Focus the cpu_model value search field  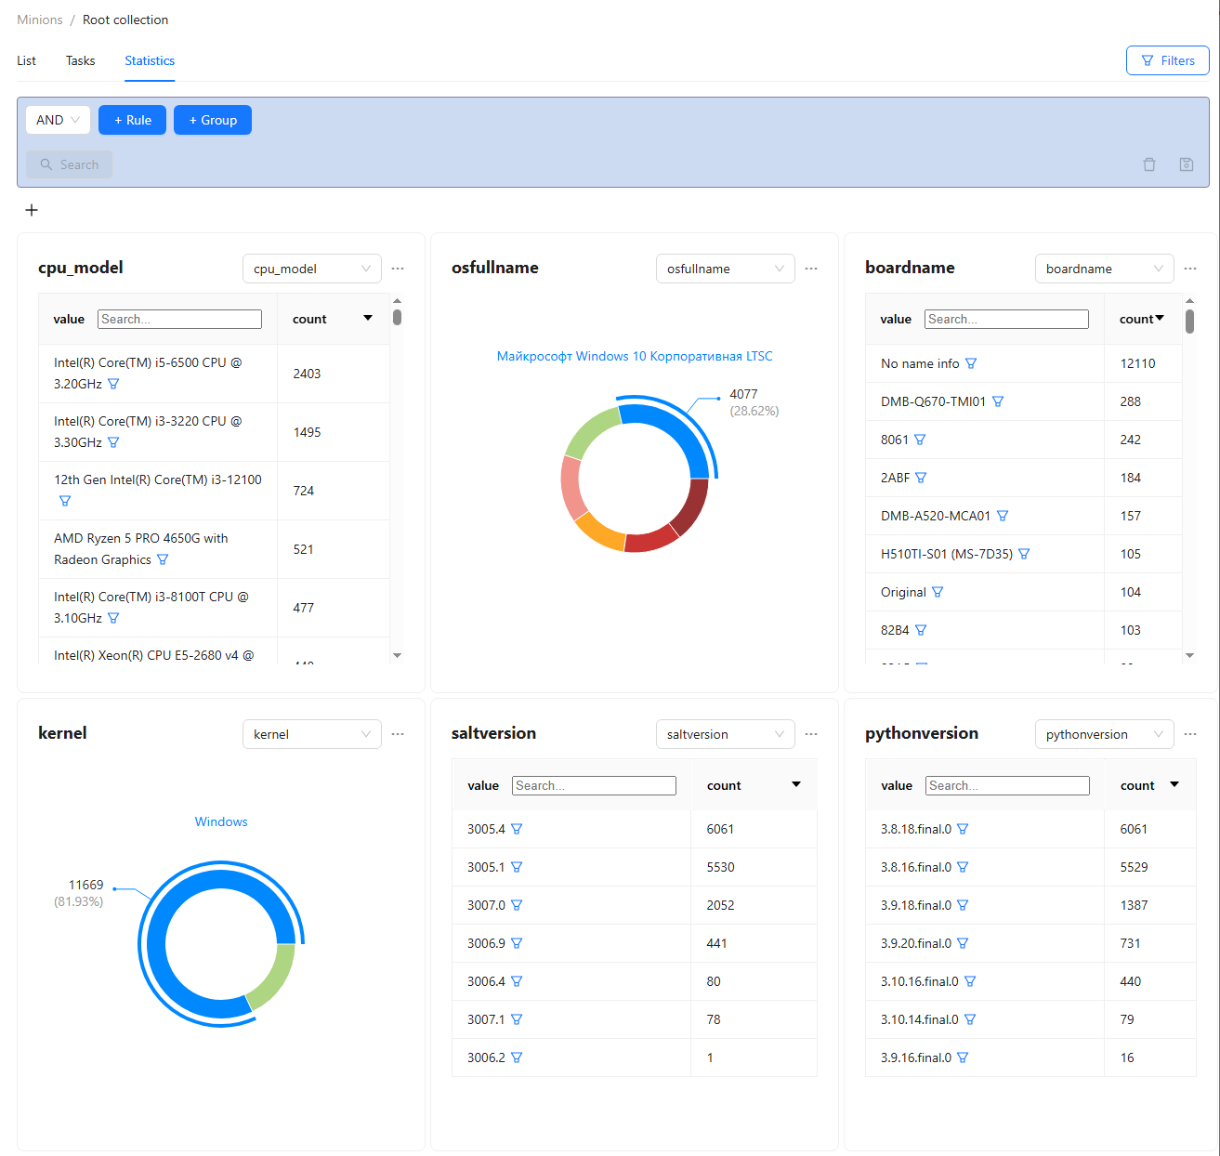[179, 319]
